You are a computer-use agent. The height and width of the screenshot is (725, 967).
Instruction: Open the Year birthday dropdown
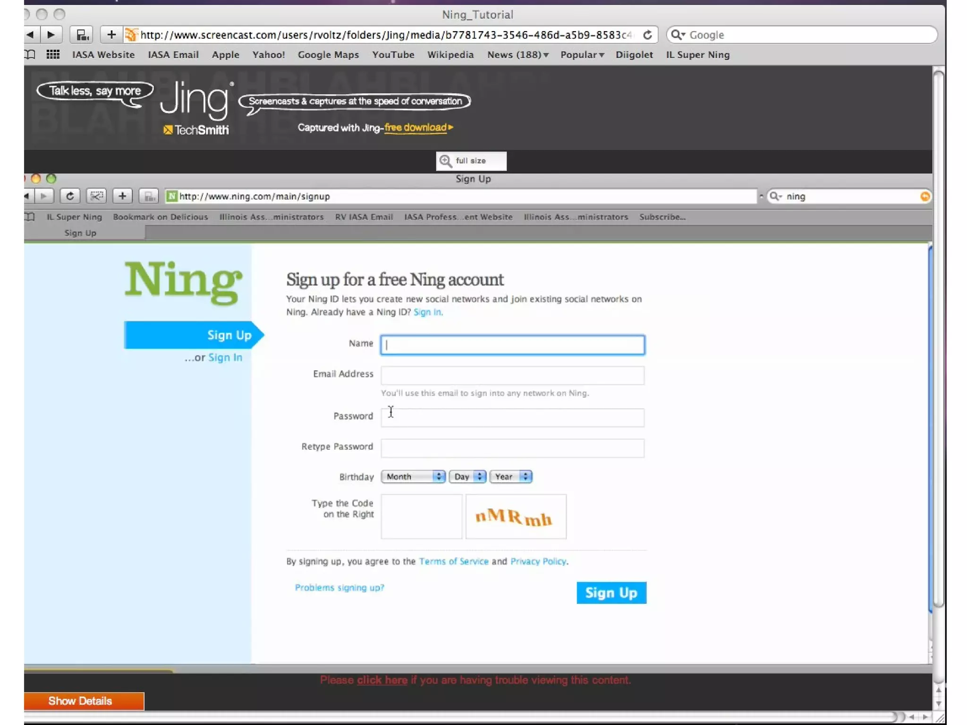[511, 477]
